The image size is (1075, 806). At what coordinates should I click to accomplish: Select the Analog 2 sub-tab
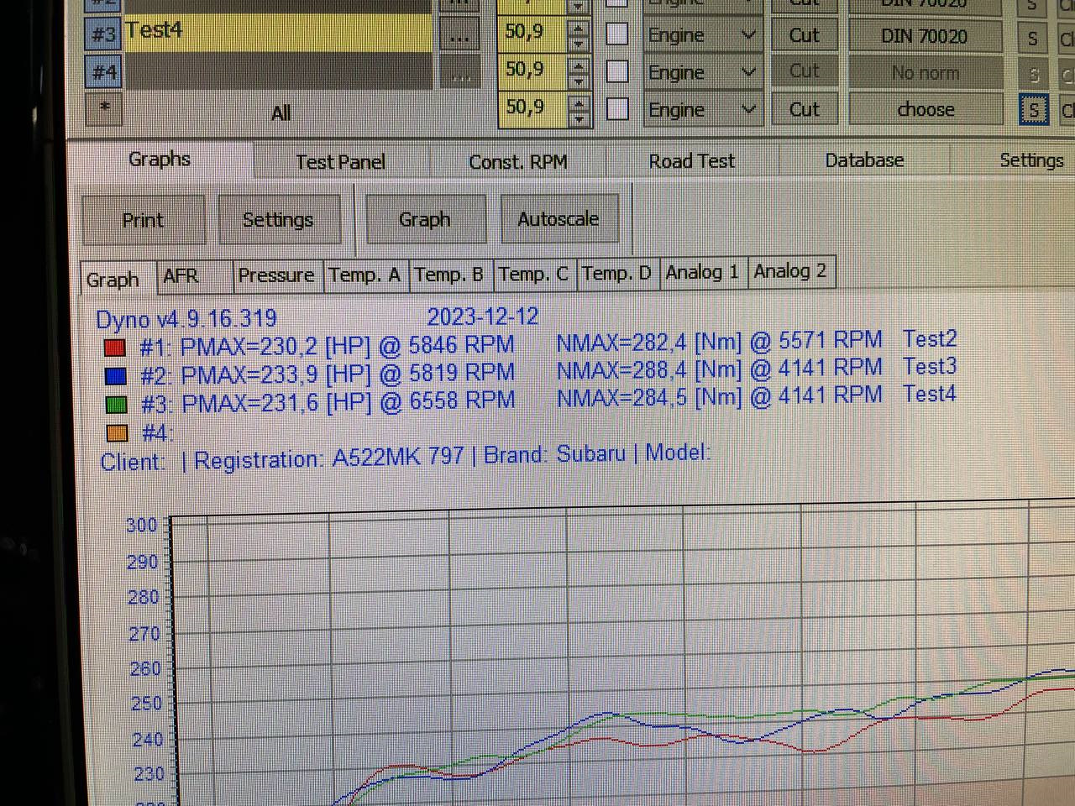790,271
